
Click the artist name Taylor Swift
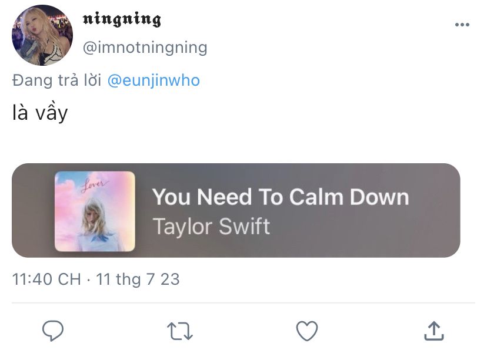[x=212, y=226]
